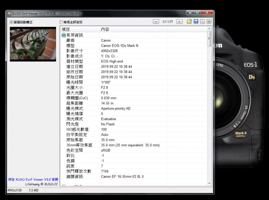This screenshot has height=200, width=269.
Task: Select the 對比 row label
Action: [x=71, y=156]
